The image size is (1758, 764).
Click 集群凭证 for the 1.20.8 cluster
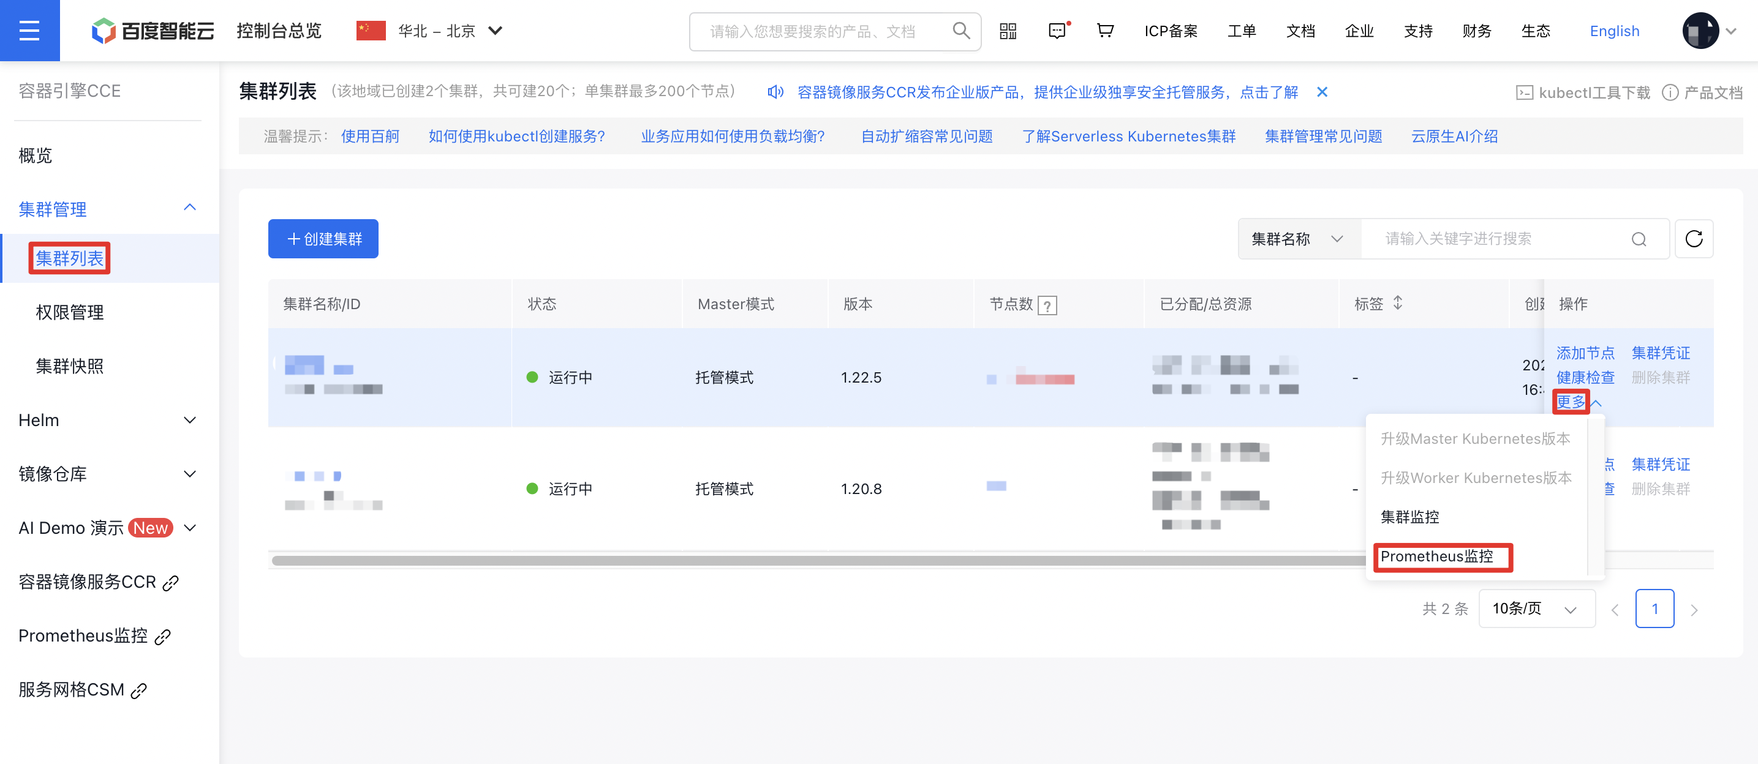click(1661, 465)
